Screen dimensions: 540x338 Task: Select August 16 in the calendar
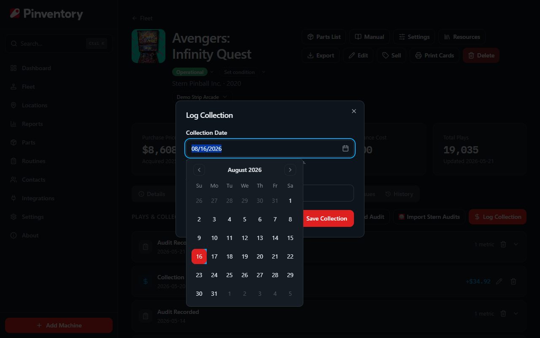point(199,256)
